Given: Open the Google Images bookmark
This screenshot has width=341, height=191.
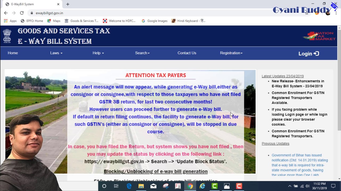Looking at the screenshot, I should (155, 21).
